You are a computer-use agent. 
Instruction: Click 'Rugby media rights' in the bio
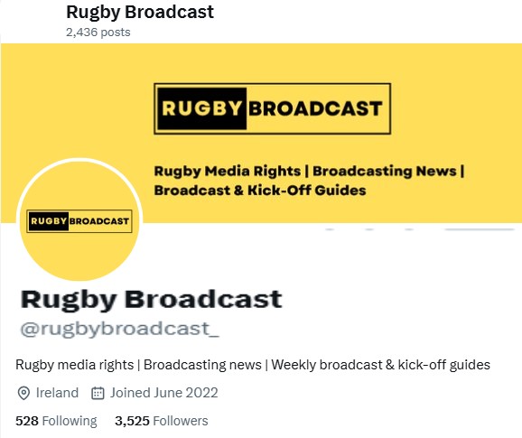(x=75, y=365)
